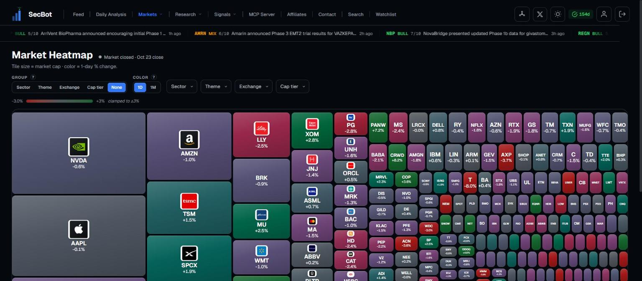Set color to 1M change

point(153,87)
